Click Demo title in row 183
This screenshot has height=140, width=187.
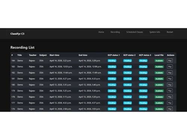tap(20, 66)
